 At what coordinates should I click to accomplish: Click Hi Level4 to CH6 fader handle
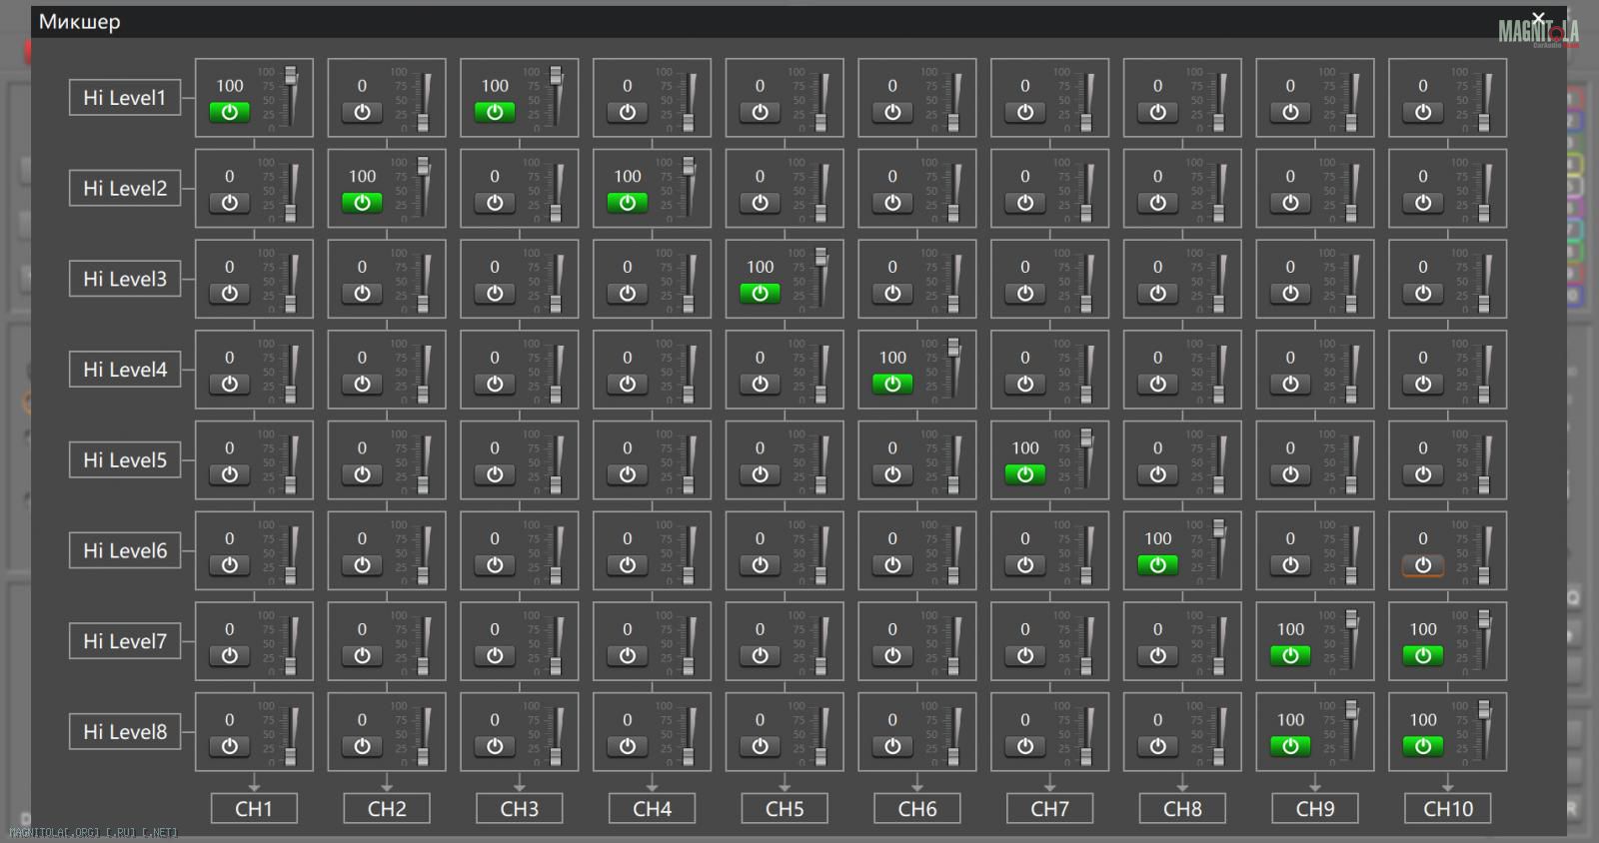[954, 347]
